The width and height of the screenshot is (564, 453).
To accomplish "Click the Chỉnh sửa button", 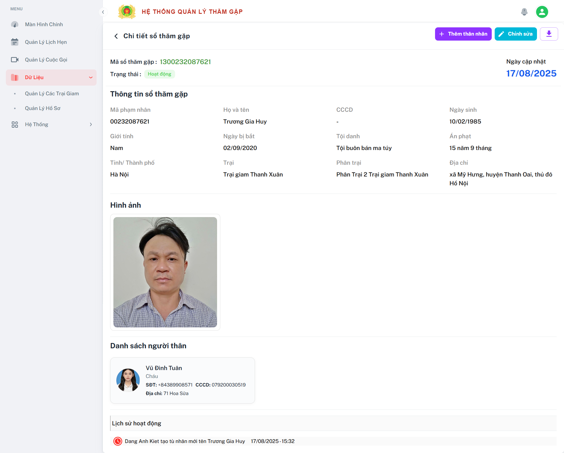I will click(516, 34).
